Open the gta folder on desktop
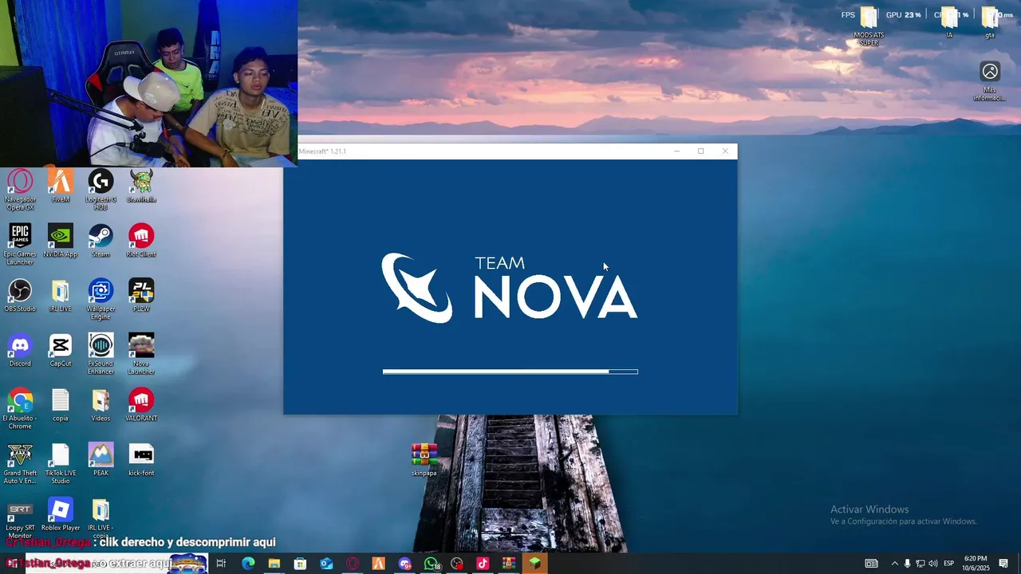Image resolution: width=1021 pixels, height=574 pixels. [x=990, y=22]
